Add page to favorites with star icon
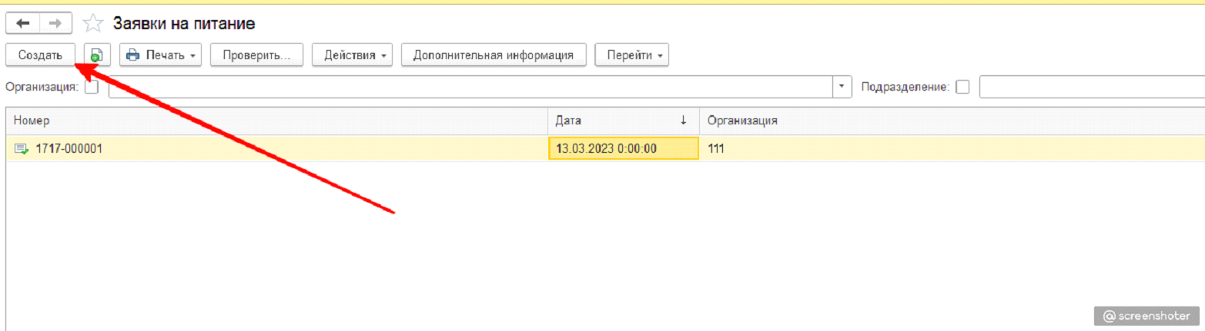 93,24
